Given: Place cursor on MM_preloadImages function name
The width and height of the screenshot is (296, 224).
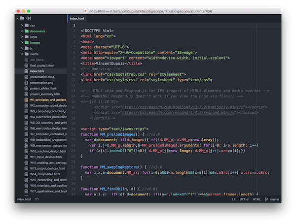Looking at the screenshot, I should pyautogui.click(x=118, y=134).
